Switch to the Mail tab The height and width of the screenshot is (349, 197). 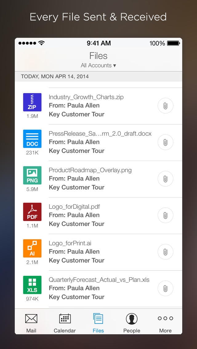[31, 323]
